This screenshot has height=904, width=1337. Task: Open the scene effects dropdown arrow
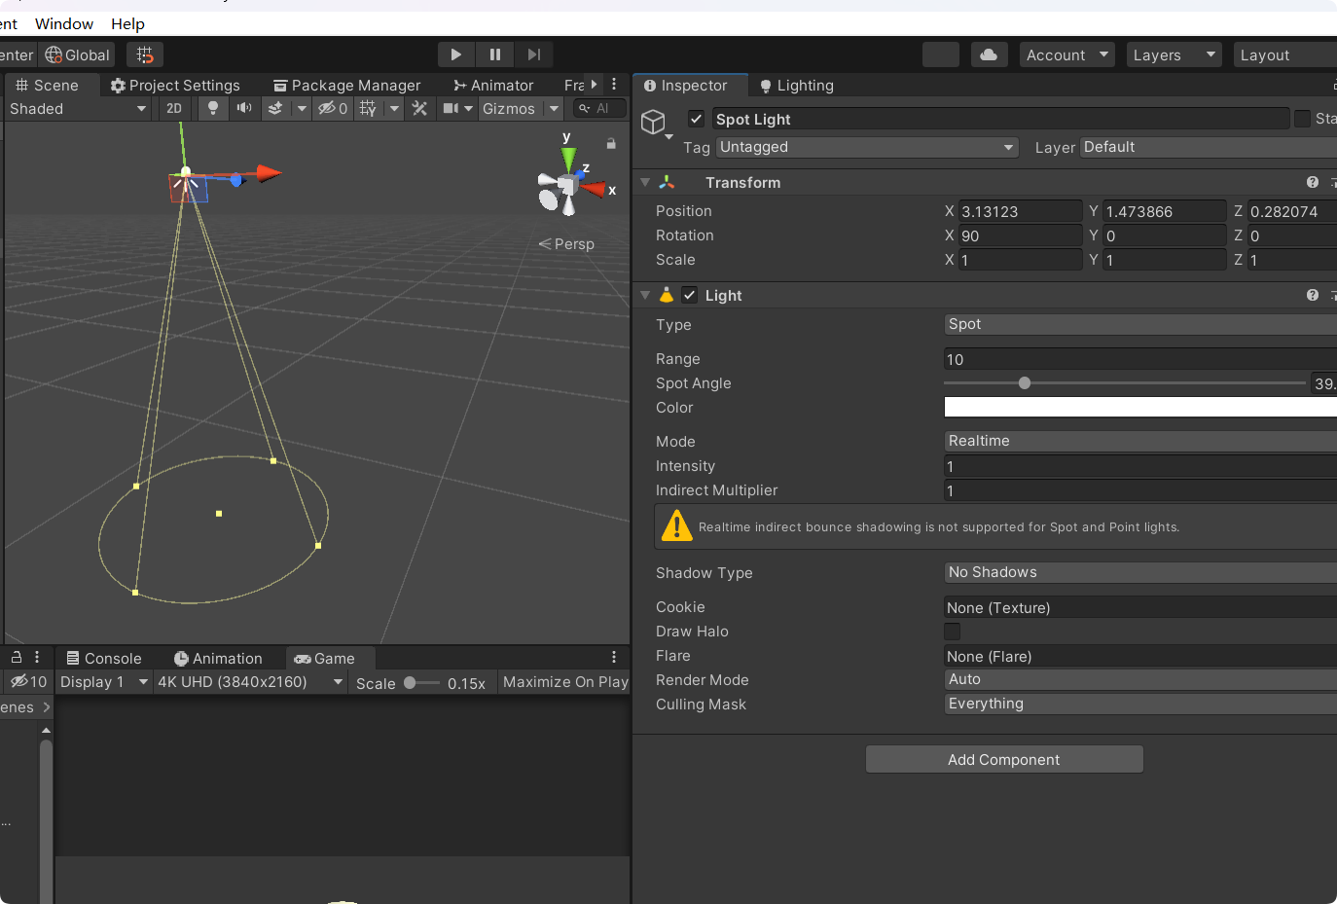click(302, 108)
